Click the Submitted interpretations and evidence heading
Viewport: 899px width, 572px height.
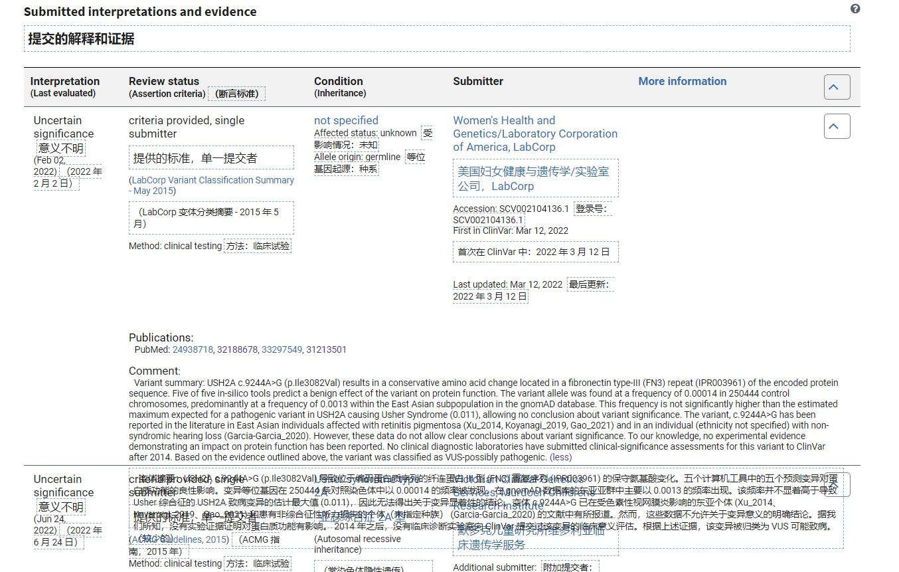pos(139,11)
